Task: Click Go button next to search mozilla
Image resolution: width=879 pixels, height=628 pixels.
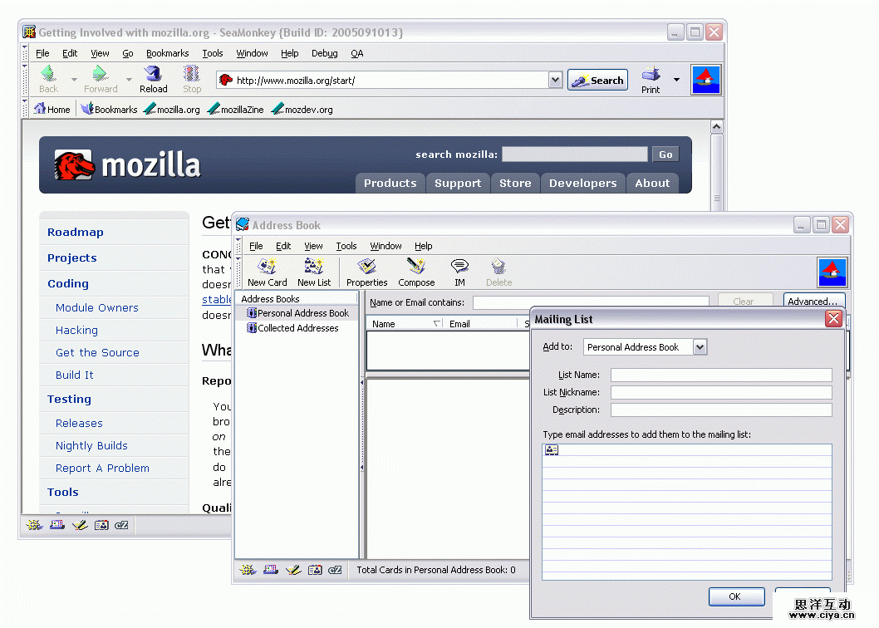Action: [x=665, y=155]
